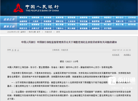The width and height of the screenshot is (138, 101).
Task: Click the 打印本页 print link
Action: 116,55
